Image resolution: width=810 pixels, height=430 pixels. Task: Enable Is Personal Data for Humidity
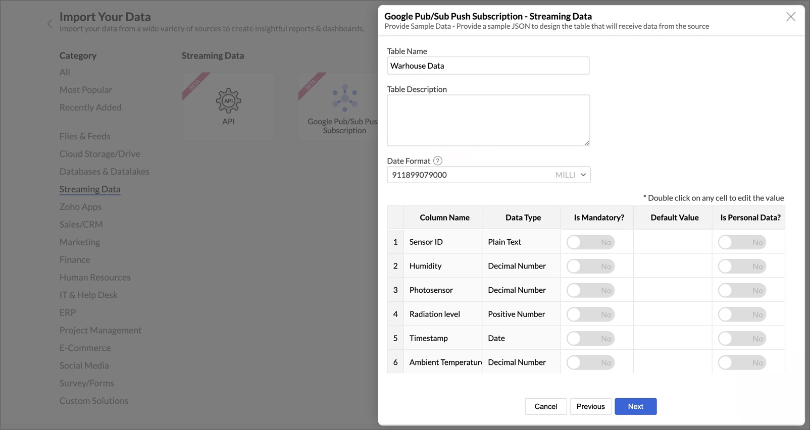tap(741, 266)
